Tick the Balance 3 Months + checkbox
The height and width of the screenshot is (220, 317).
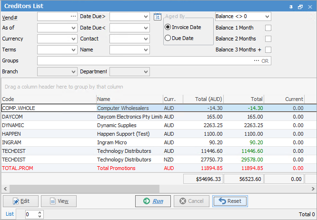click(x=268, y=50)
